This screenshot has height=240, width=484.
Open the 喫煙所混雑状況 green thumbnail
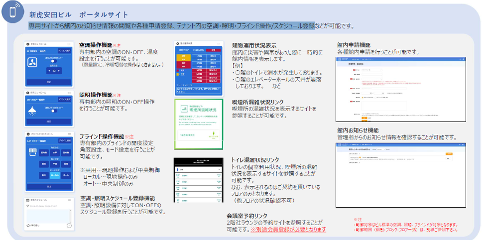click(199, 124)
